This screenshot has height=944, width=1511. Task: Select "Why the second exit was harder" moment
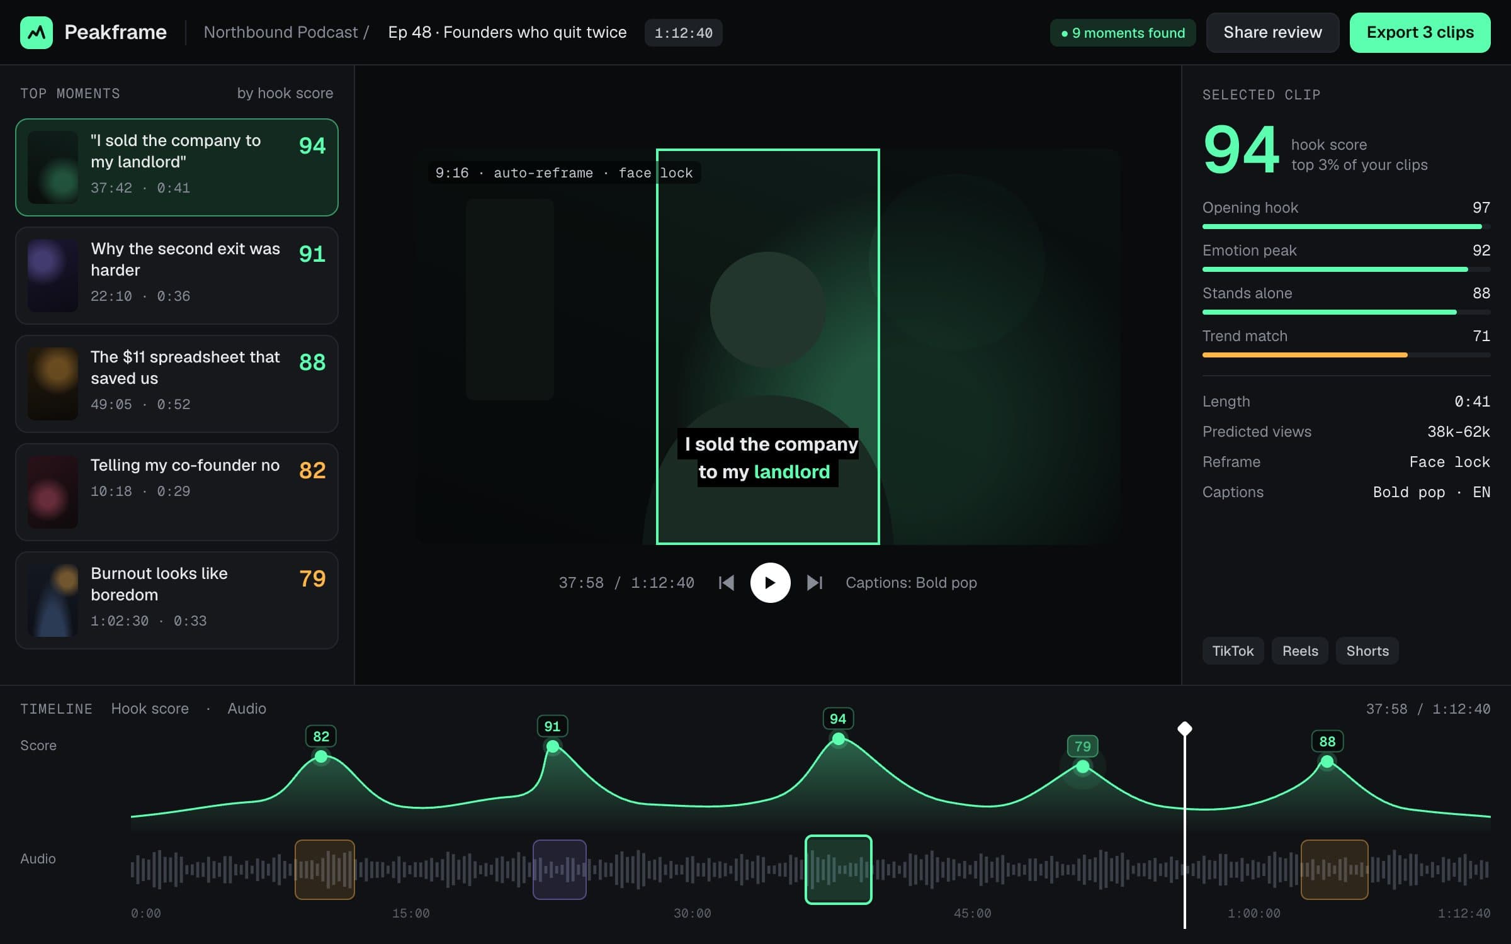(x=177, y=275)
